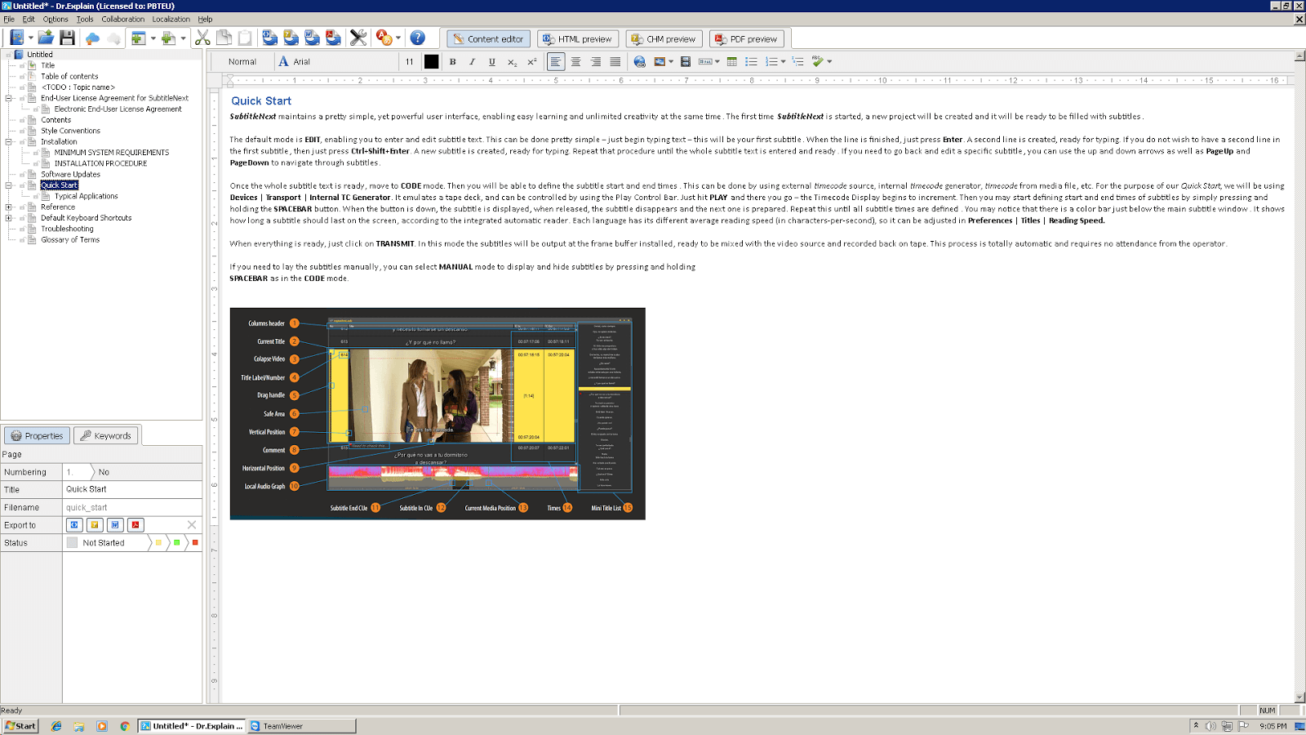Select Glossary of Terms topic
This screenshot has height=735, width=1306.
[70, 240]
